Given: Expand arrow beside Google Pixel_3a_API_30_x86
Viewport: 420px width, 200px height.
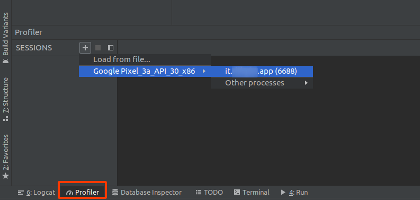Looking at the screenshot, I should click(204, 71).
